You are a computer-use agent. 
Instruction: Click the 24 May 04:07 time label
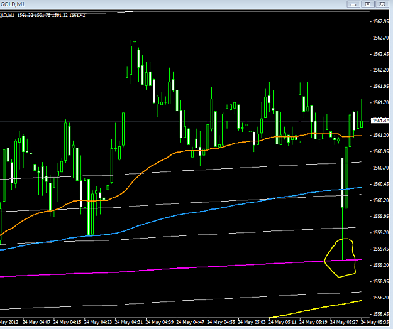pos(36,322)
